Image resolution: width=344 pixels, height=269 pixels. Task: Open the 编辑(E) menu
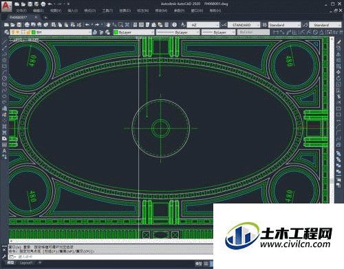(x=39, y=10)
